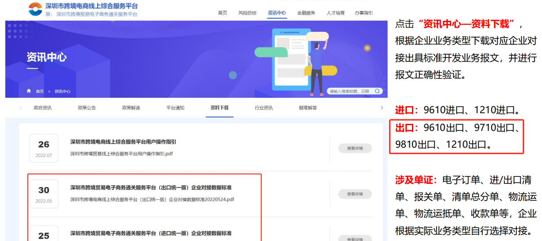This screenshot has height=241, width=542.
Task: Switch to the 政策解读 tab
Action: (x=131, y=108)
